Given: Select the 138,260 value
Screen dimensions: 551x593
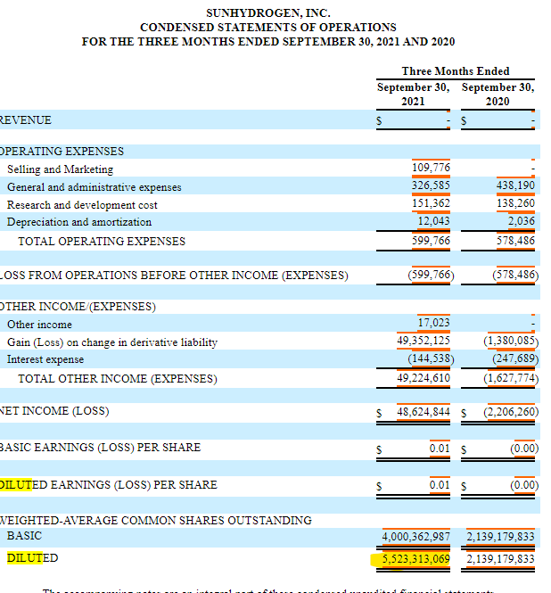Looking at the screenshot, I should [515, 203].
